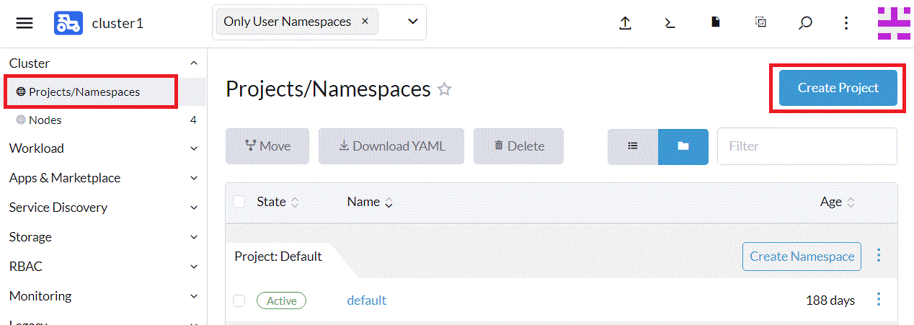This screenshot has height=325, width=914.
Task: Click the Import YAML upload icon
Action: [x=625, y=23]
